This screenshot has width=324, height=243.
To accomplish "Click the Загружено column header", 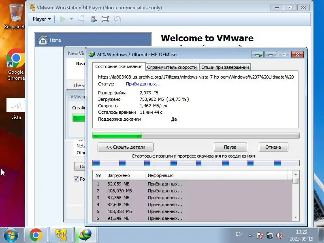I will click(126, 175).
